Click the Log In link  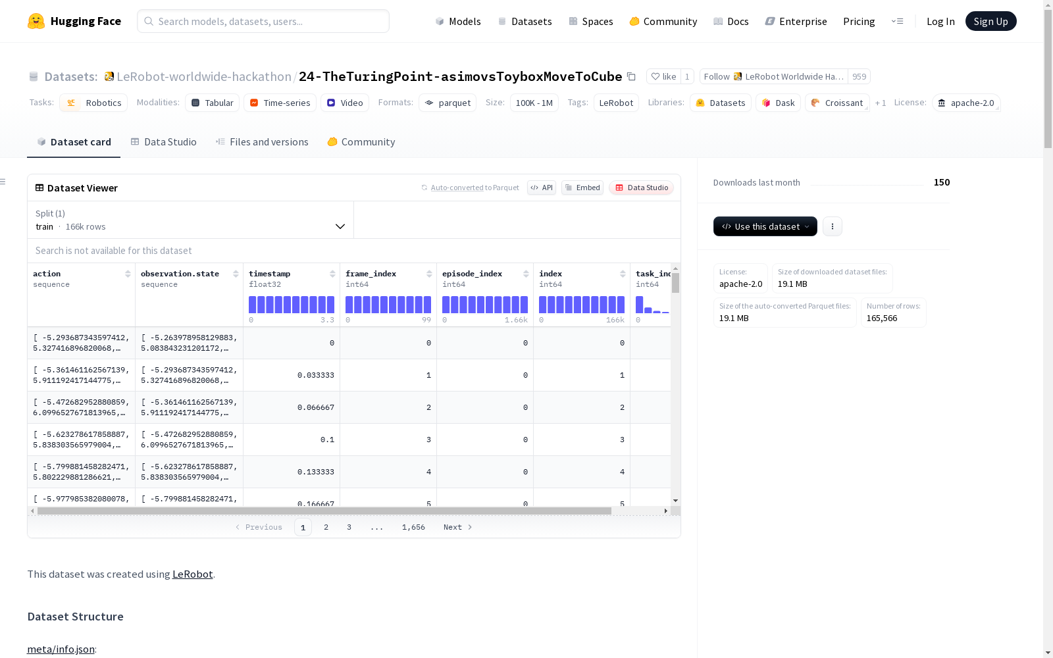(940, 21)
